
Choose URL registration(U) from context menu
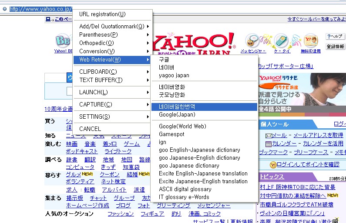pos(113,14)
